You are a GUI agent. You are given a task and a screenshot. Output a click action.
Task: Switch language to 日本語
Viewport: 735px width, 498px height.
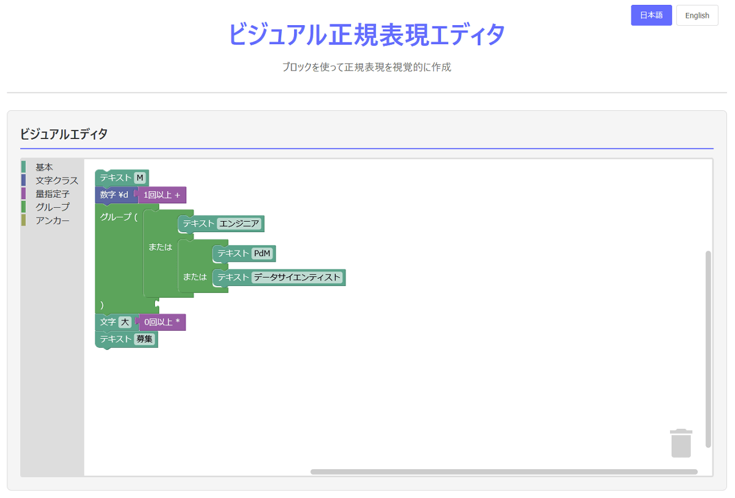coord(651,15)
